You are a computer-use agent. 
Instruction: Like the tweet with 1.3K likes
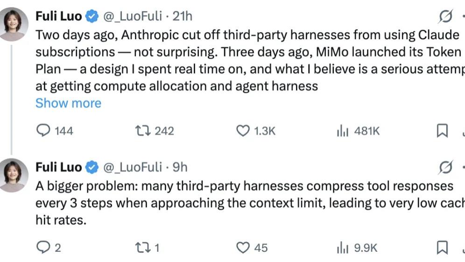click(243, 131)
